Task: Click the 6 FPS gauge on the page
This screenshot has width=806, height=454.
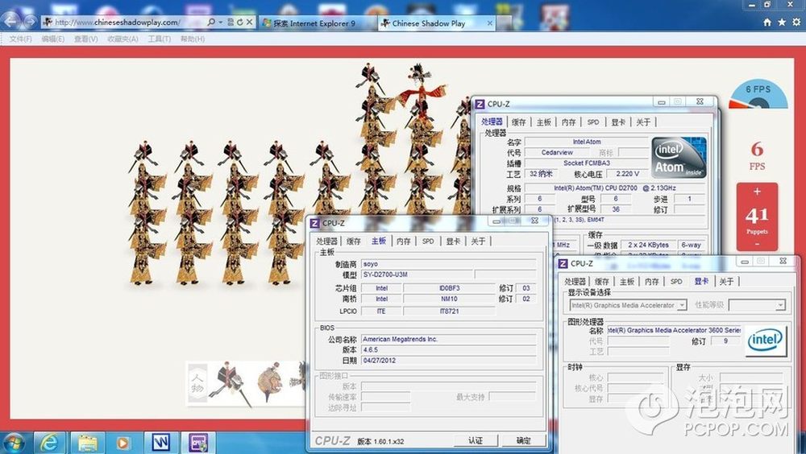Action: 758,93
